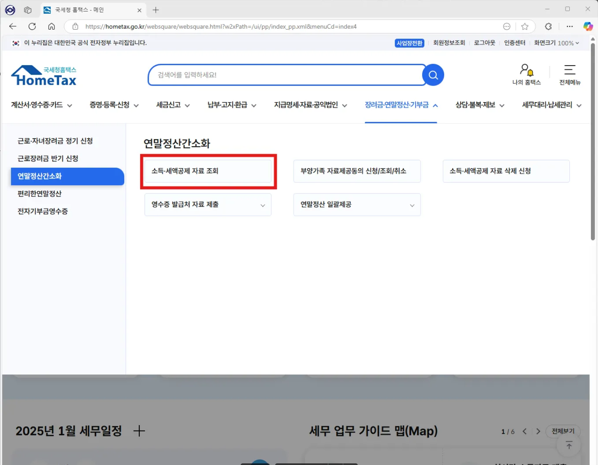Screen dimensions: 598x465
Task: Open a new browser tab
Action: (156, 10)
